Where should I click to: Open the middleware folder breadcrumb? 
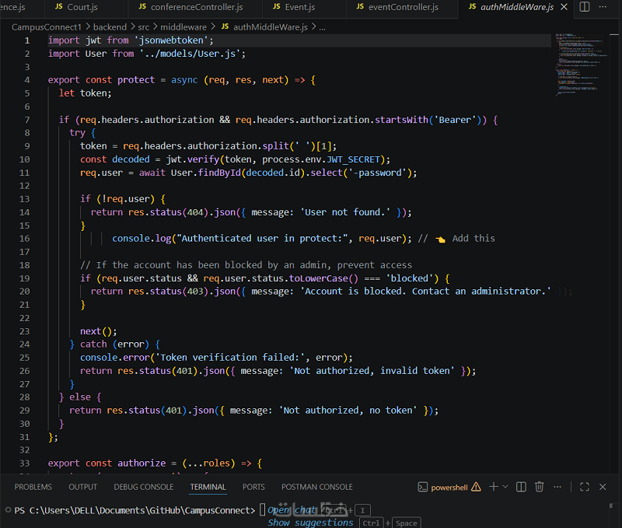183,27
